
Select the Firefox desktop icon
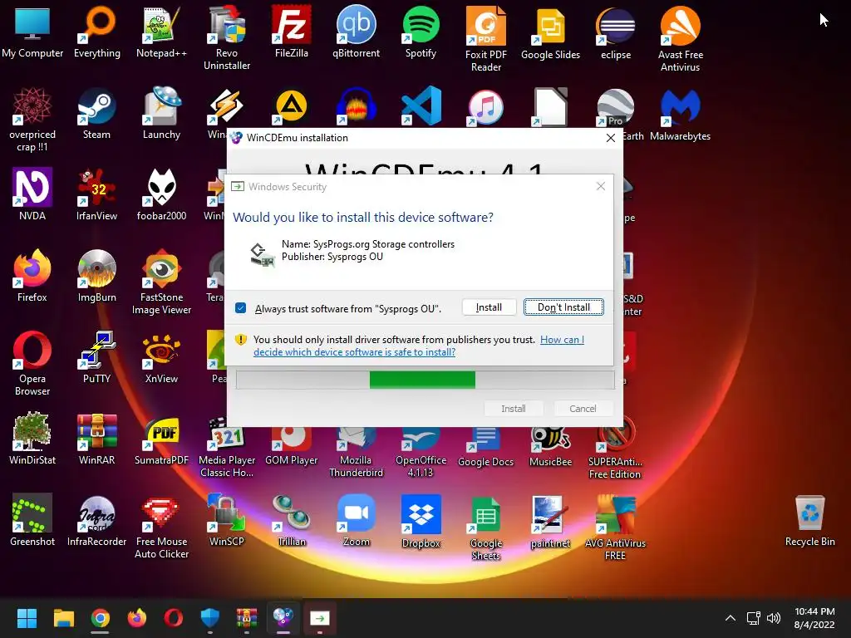[x=32, y=277]
